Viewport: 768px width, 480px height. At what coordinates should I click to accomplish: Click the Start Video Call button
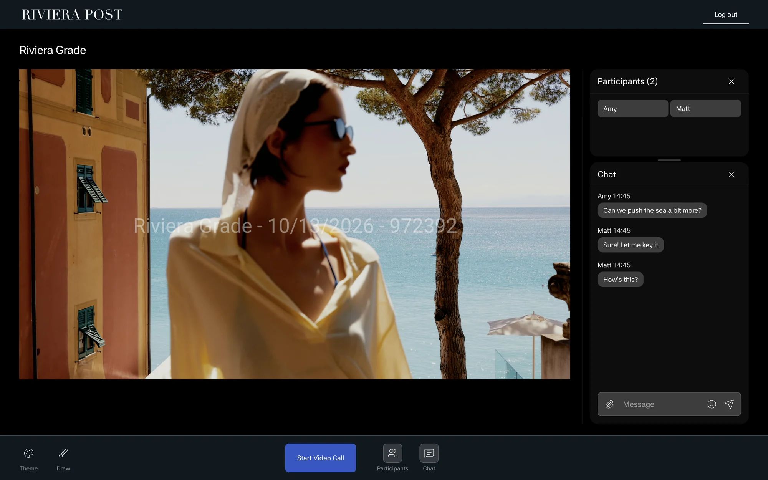click(320, 458)
